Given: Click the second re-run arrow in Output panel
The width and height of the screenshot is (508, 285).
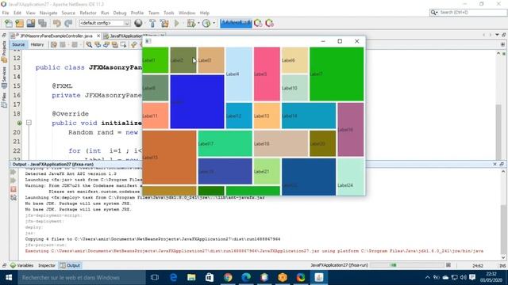Looking at the screenshot, I should (13, 180).
